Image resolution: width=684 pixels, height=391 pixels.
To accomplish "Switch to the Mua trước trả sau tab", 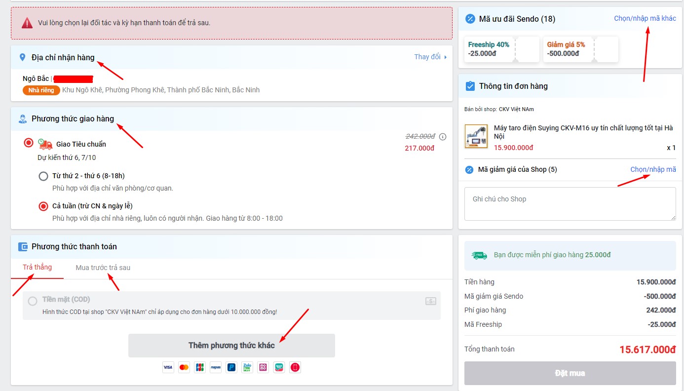I will point(103,268).
